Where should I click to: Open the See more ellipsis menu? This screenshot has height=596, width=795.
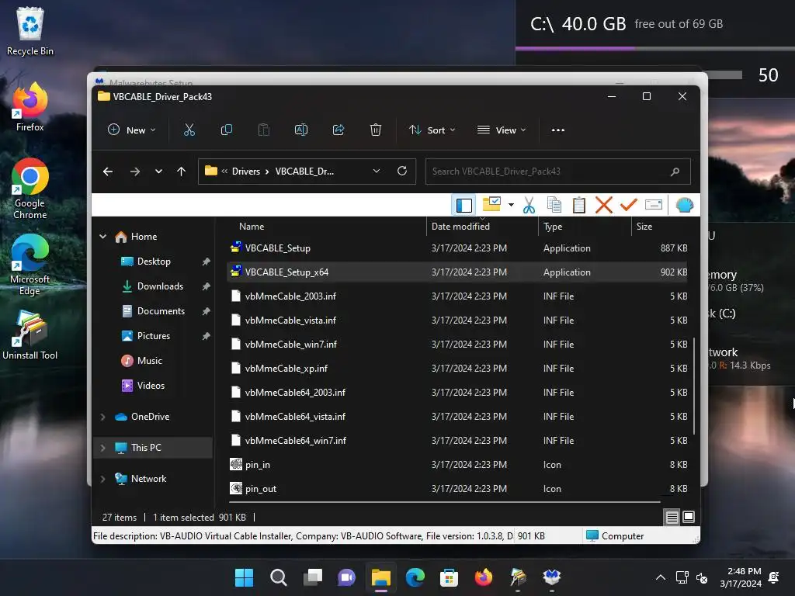coord(558,130)
